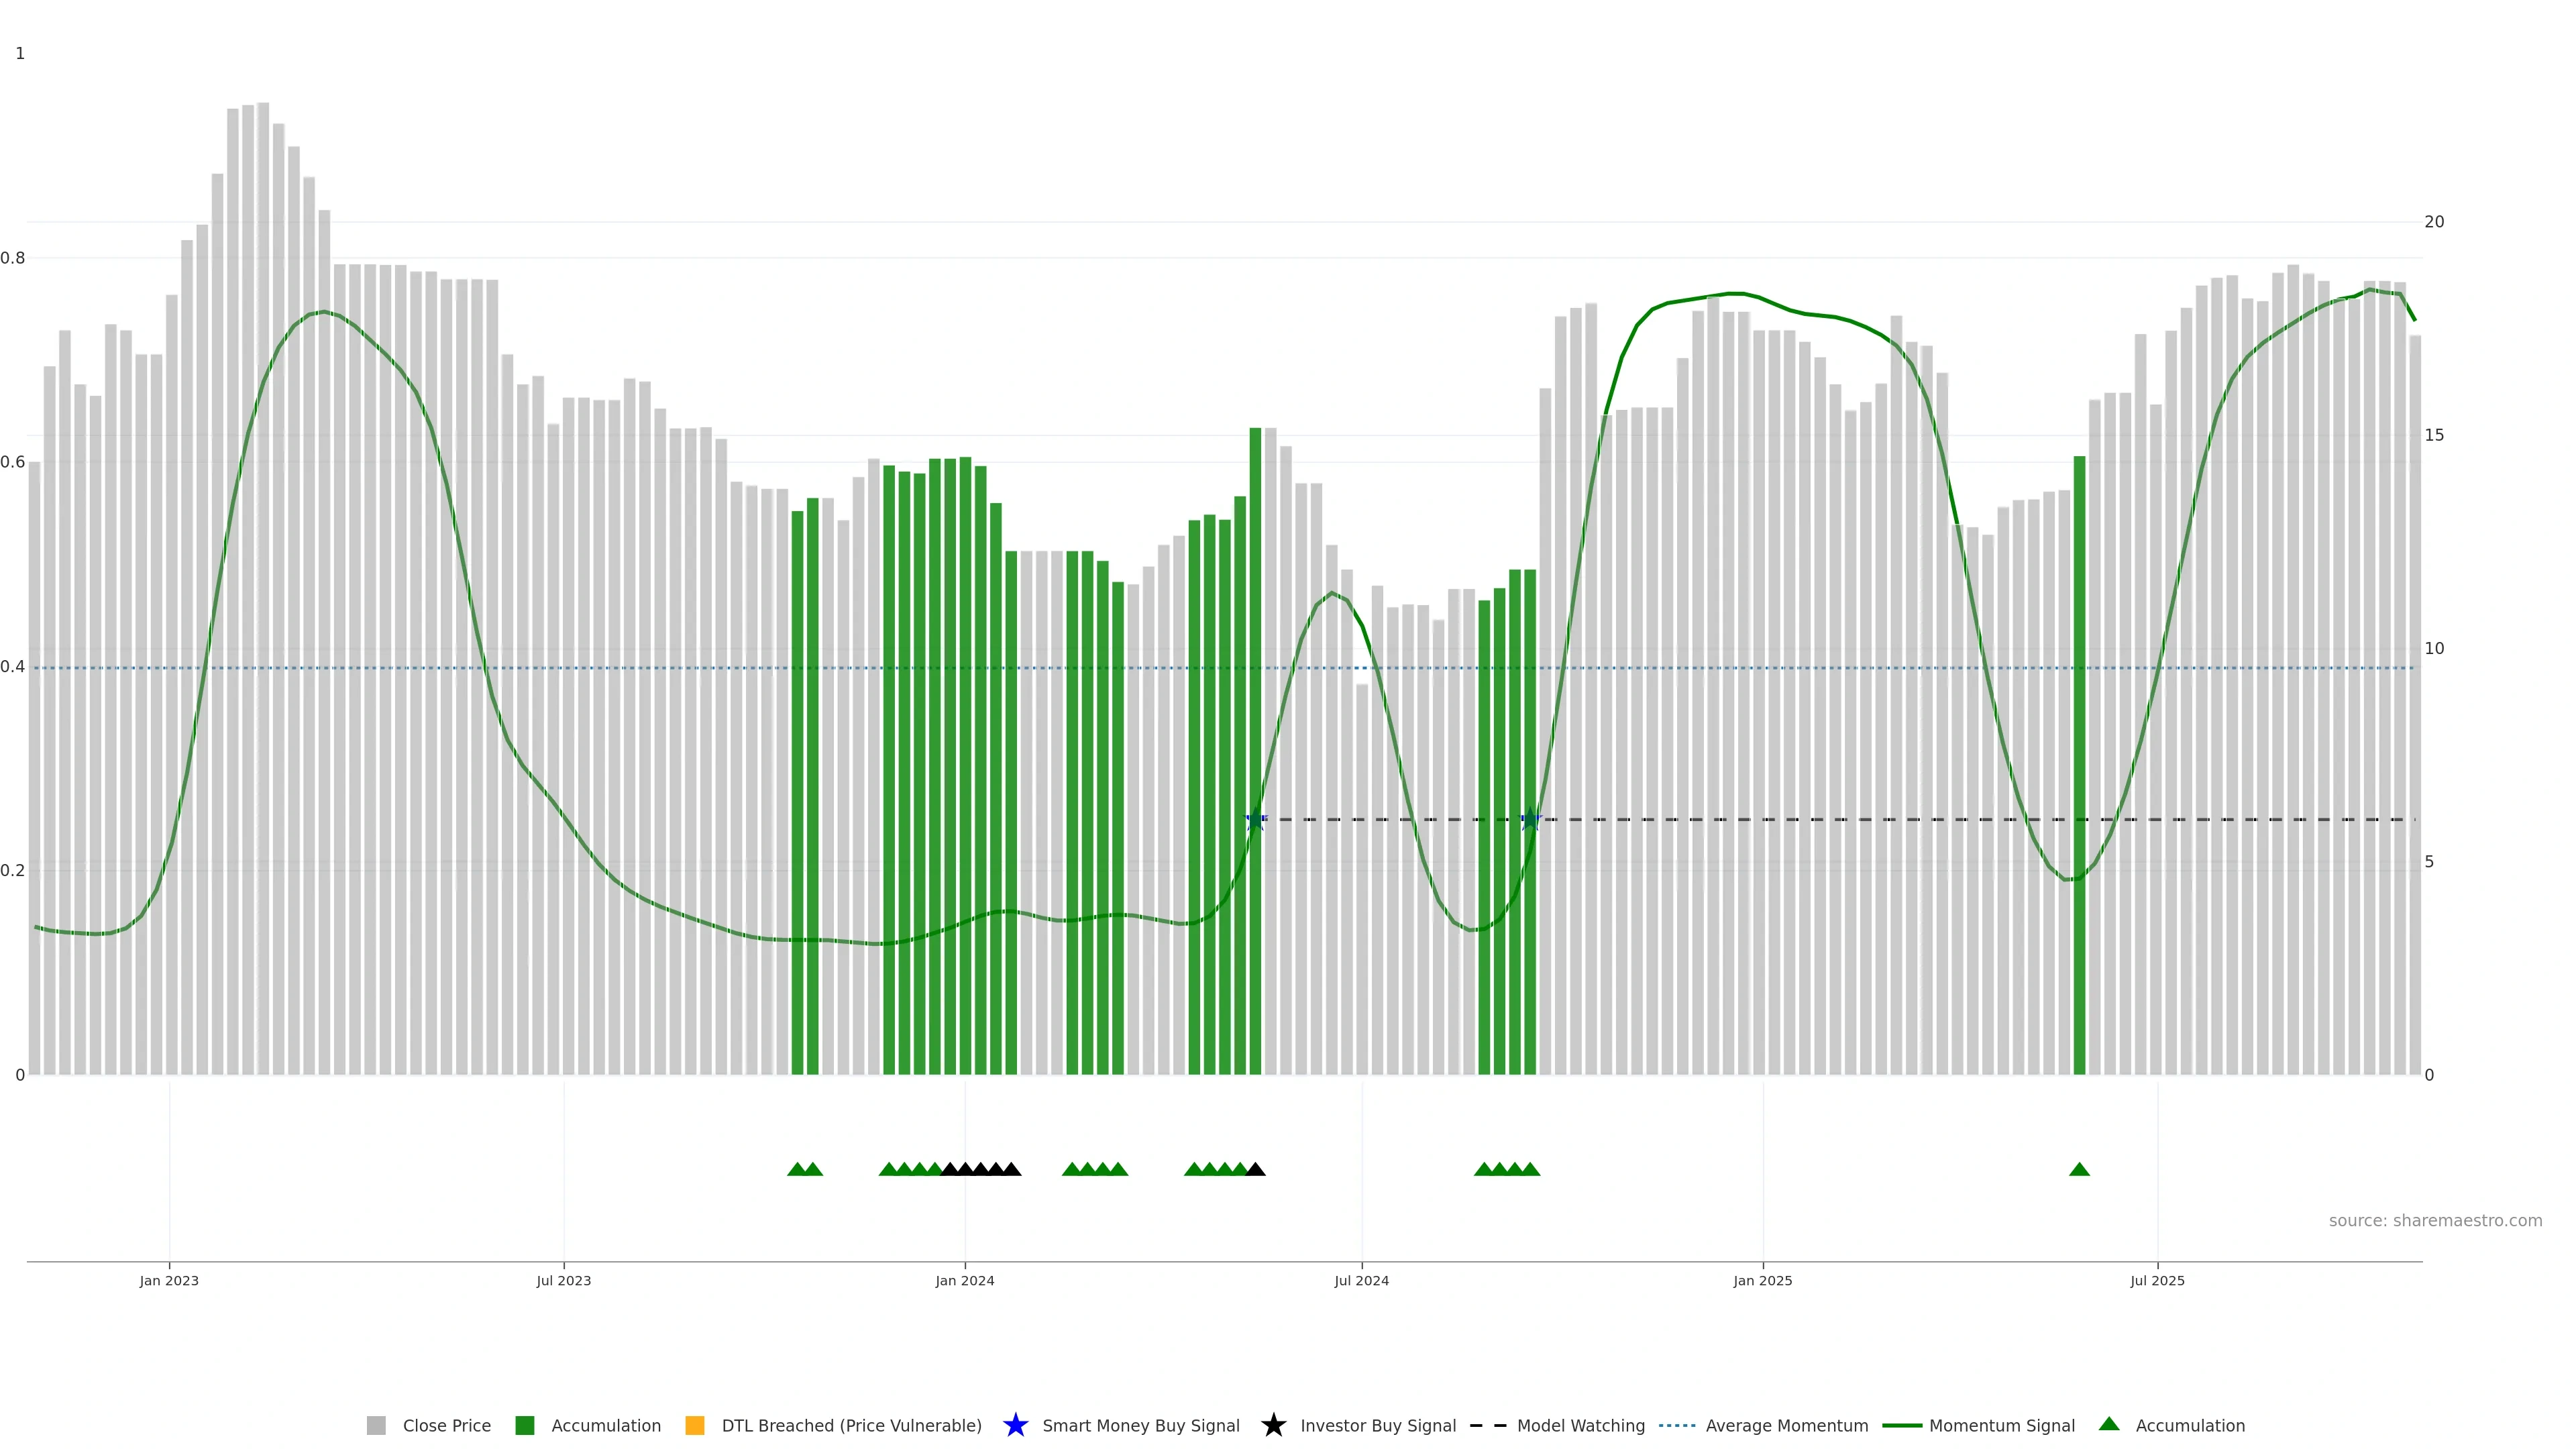Image resolution: width=2576 pixels, height=1449 pixels.
Task: Click the blue star marker near Jul 2024
Action: pos(1255,820)
